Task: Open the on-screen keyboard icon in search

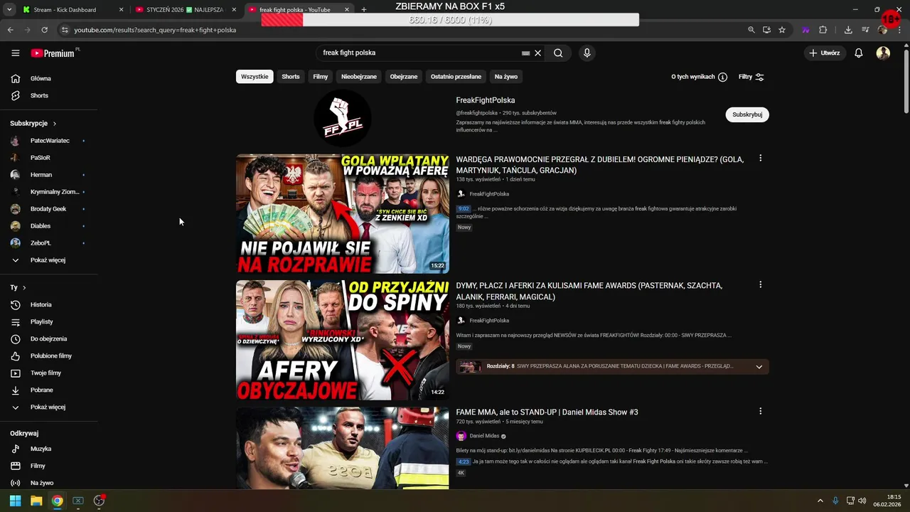Action: (526, 53)
